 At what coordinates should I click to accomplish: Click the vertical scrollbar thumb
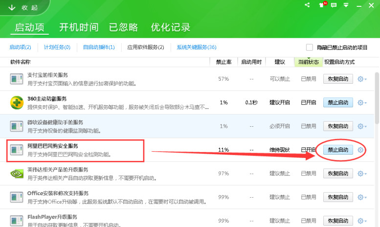pos(377,98)
